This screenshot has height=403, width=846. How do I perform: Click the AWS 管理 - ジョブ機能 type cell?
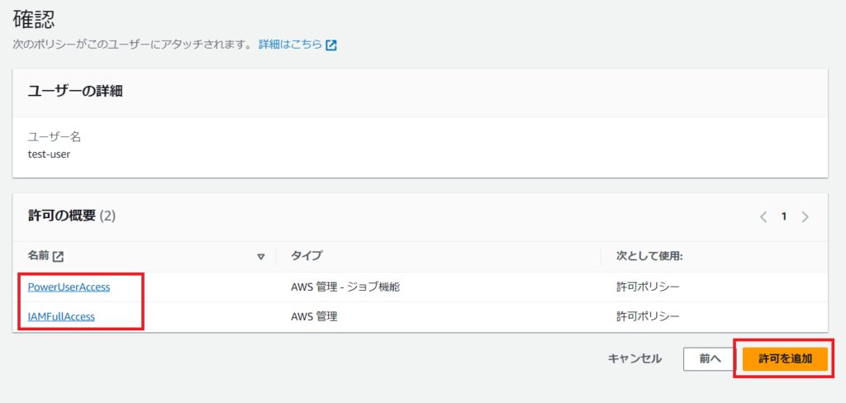[x=346, y=287]
